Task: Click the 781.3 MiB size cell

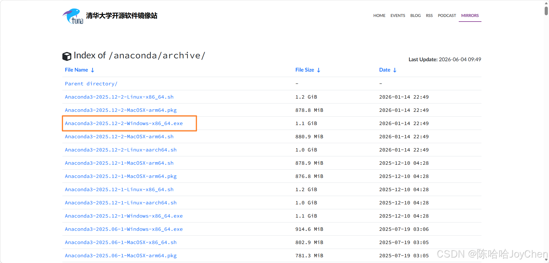Action: coord(309,256)
